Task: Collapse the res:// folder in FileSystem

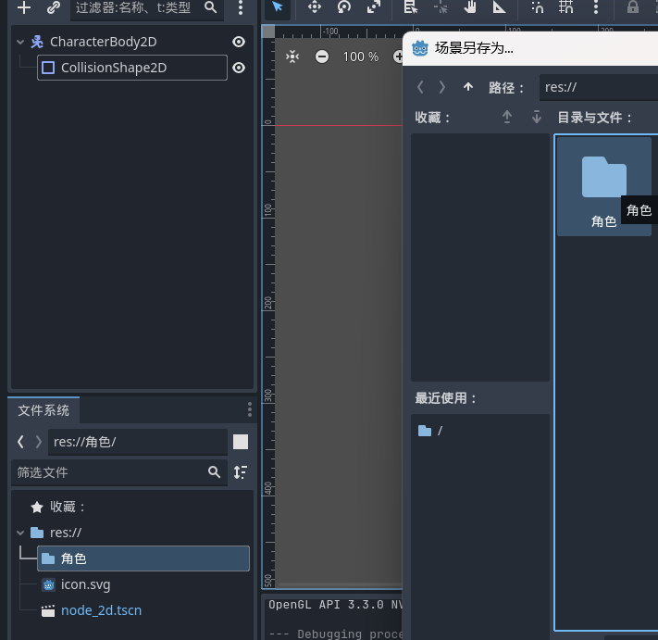Action: click(21, 533)
